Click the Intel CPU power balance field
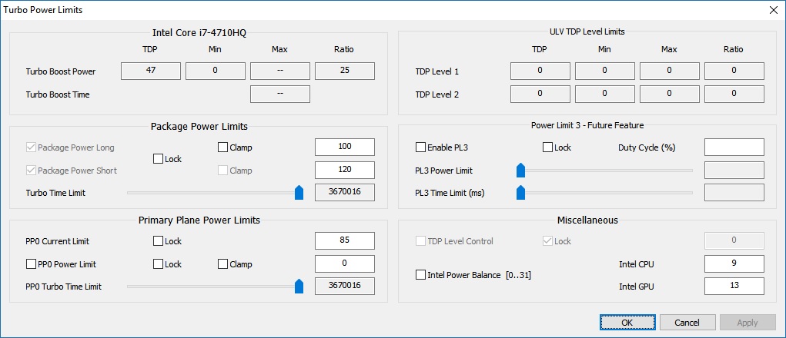The image size is (786, 338). tap(734, 264)
